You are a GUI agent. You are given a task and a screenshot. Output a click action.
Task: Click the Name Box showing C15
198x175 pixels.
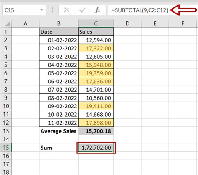[x=24, y=10]
